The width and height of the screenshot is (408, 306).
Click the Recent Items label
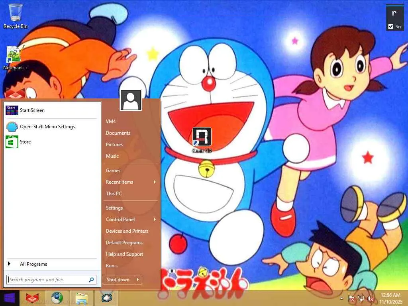coord(120,182)
